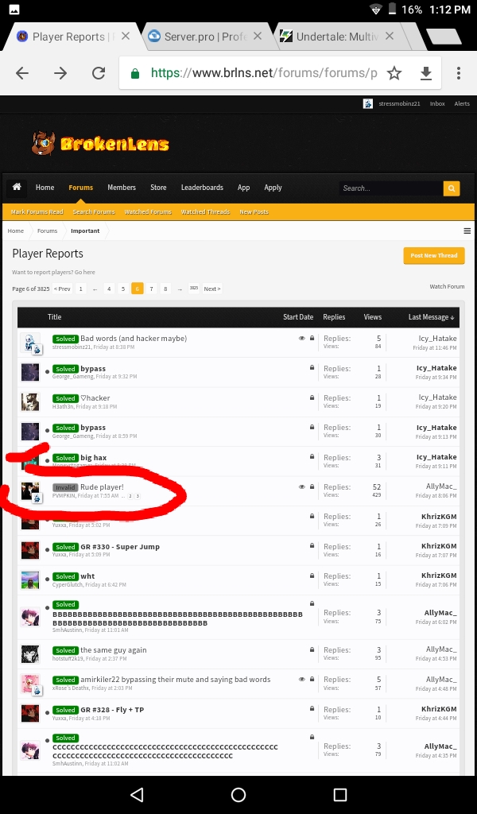Open the forum home icon
477x814 pixels.
[x=17, y=187]
